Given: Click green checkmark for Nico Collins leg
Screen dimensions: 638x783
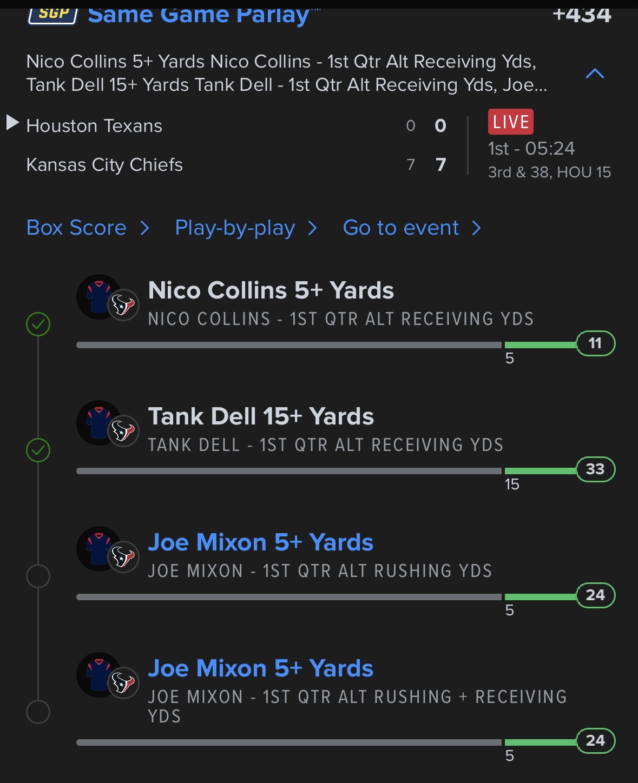Looking at the screenshot, I should pos(38,324).
